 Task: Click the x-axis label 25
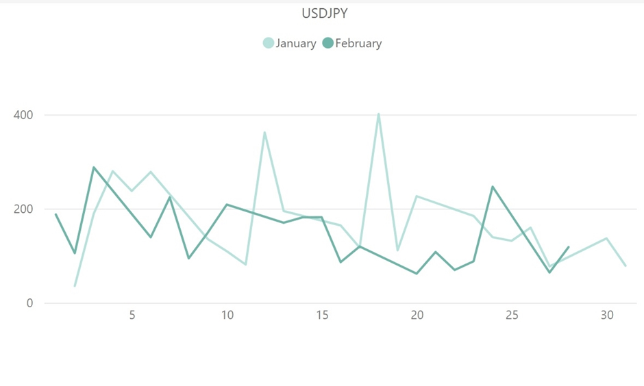point(512,316)
